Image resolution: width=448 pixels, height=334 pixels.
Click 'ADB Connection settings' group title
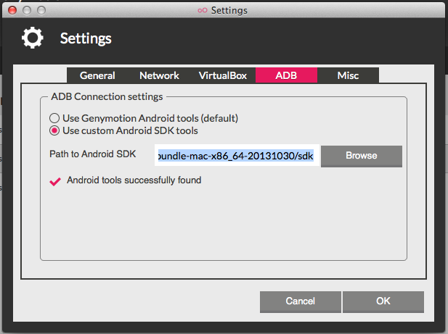click(x=107, y=96)
